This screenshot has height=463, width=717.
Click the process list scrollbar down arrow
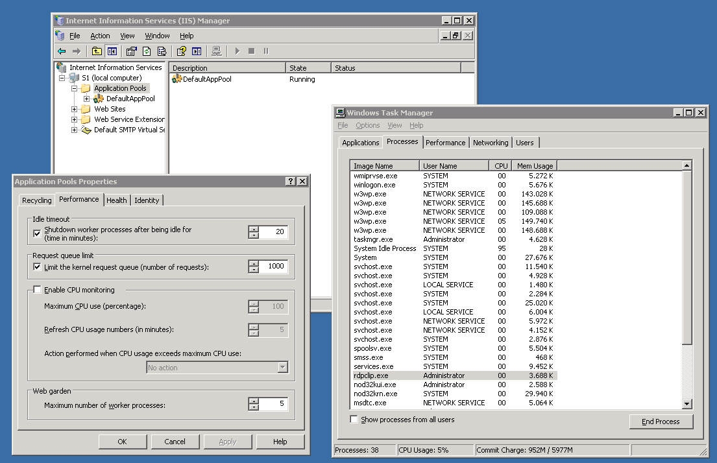coord(687,403)
